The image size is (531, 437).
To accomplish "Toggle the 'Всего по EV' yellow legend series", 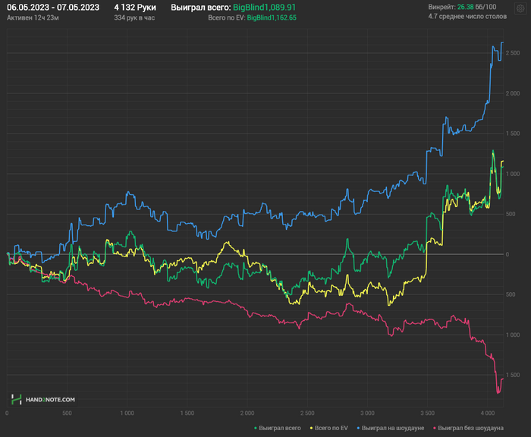I will tap(328, 428).
